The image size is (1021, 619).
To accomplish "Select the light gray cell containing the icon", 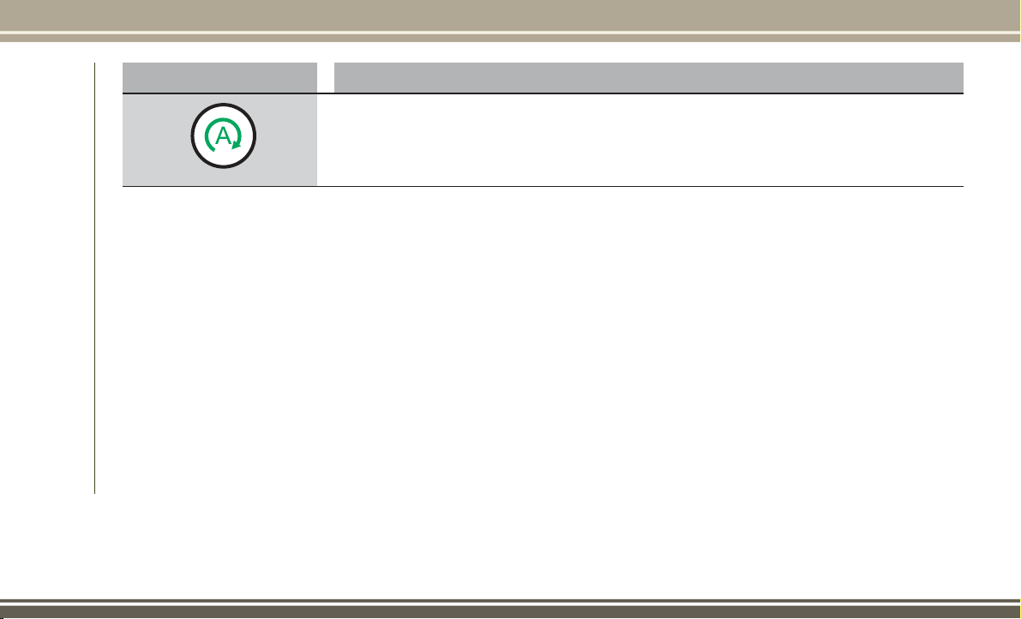I will (219, 140).
